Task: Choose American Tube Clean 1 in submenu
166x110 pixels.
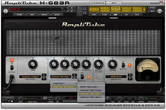Action: 91,94
